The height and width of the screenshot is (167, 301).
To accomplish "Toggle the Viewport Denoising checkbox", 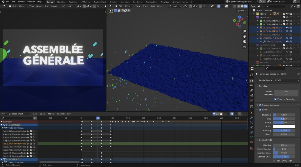I will 275,99.
